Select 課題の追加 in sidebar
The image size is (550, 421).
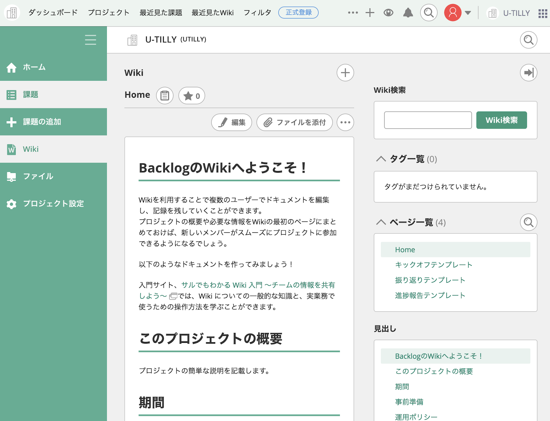coord(53,122)
